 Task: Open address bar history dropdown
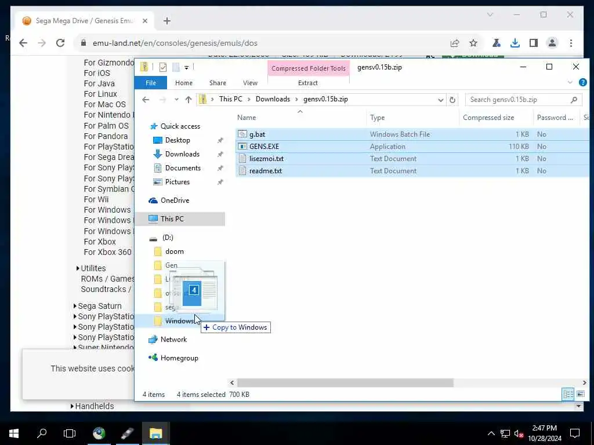[x=440, y=100]
